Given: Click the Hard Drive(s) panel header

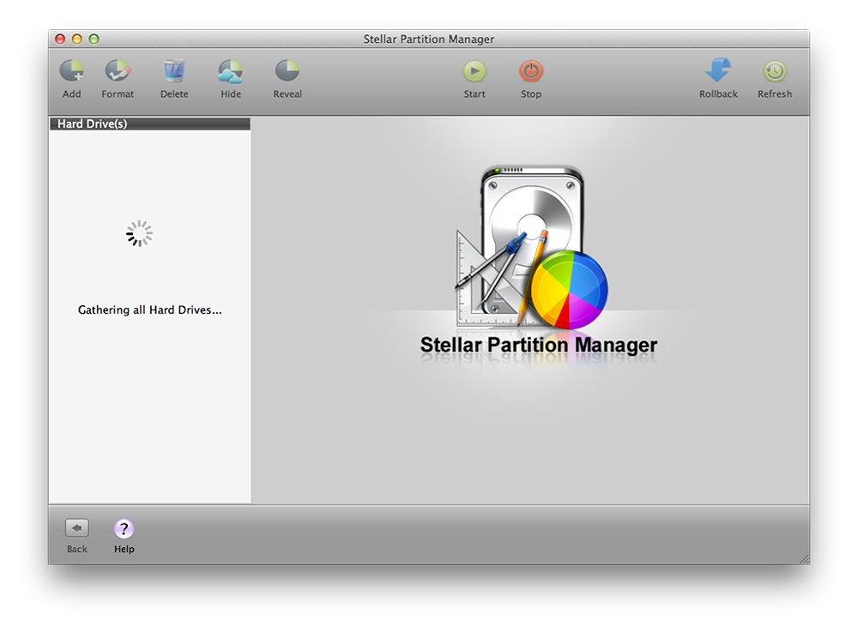Looking at the screenshot, I should [x=150, y=123].
